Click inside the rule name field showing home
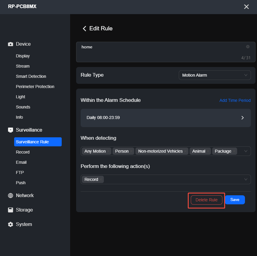 click(135, 47)
